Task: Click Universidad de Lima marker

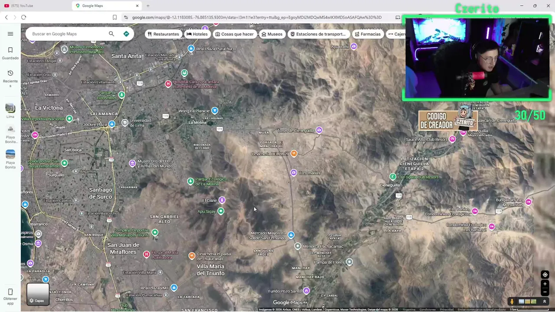Action: pos(125,123)
